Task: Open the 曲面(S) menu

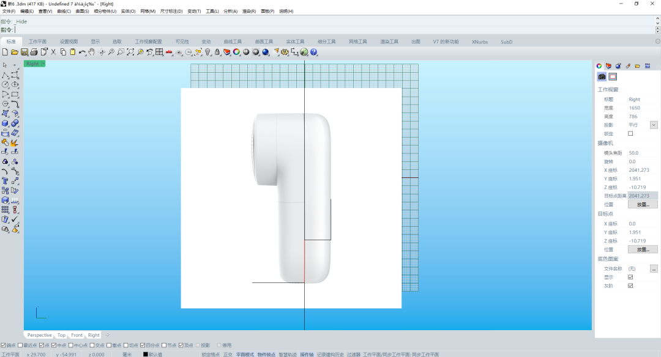Action: pyautogui.click(x=82, y=11)
